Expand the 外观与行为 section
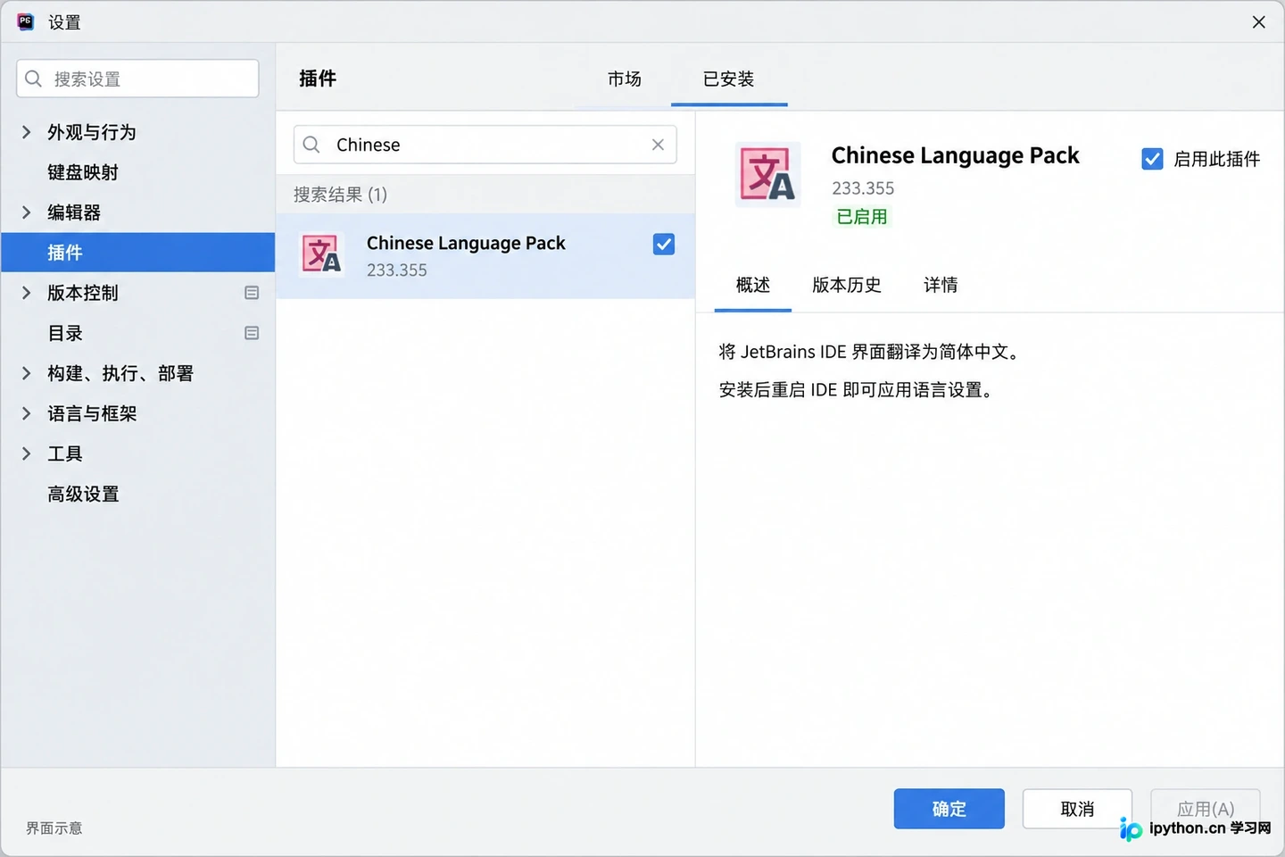The width and height of the screenshot is (1285, 857). 27,132
